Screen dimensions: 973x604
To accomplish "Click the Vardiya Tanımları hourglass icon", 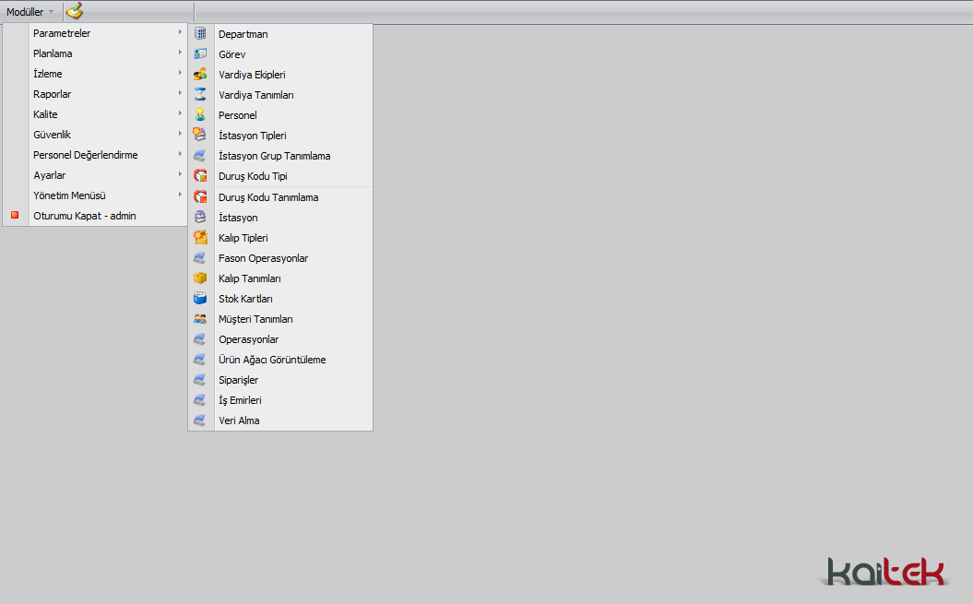I will (200, 95).
